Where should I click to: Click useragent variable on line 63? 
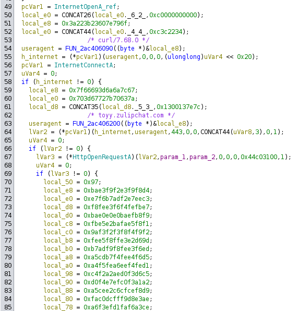tap(45, 124)
